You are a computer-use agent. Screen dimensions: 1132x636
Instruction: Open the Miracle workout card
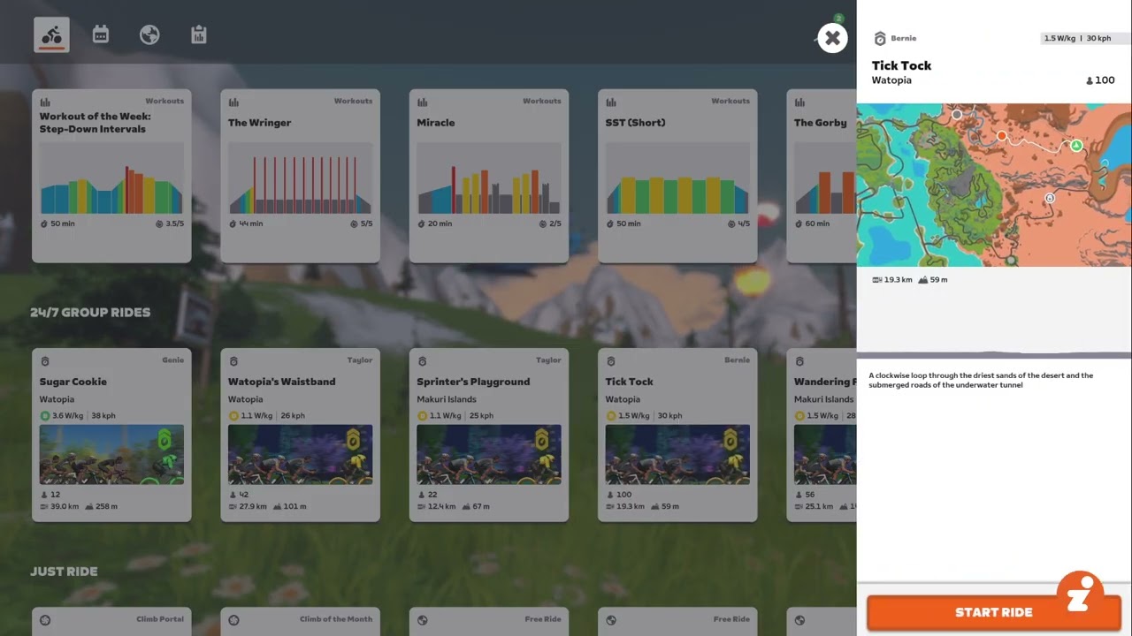[x=489, y=176]
